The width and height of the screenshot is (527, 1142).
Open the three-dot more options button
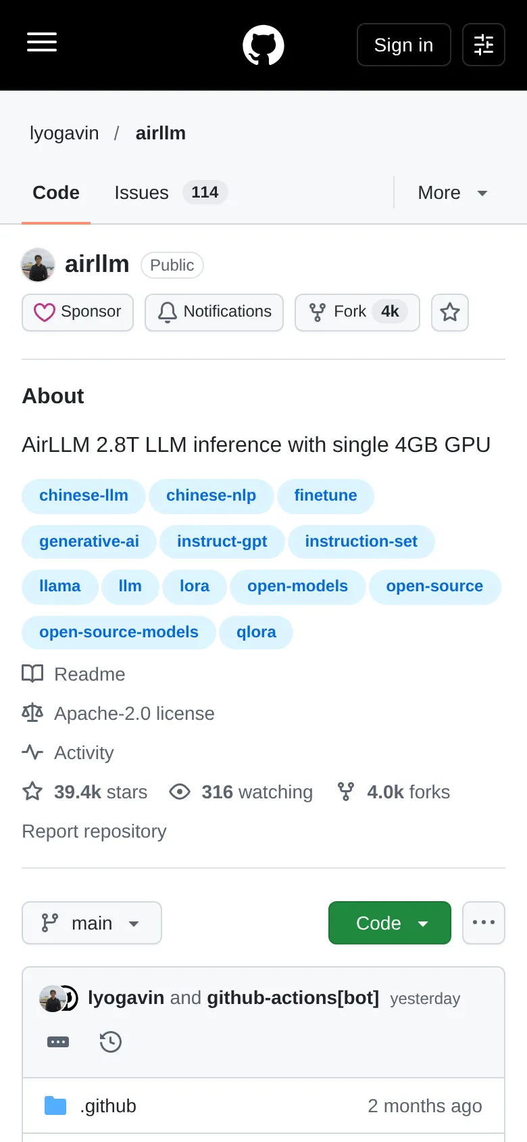coord(484,923)
